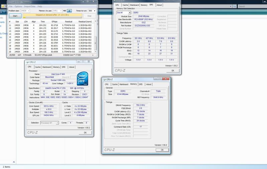Expand the Problem size dropdown in LinX

(x=28, y=11)
